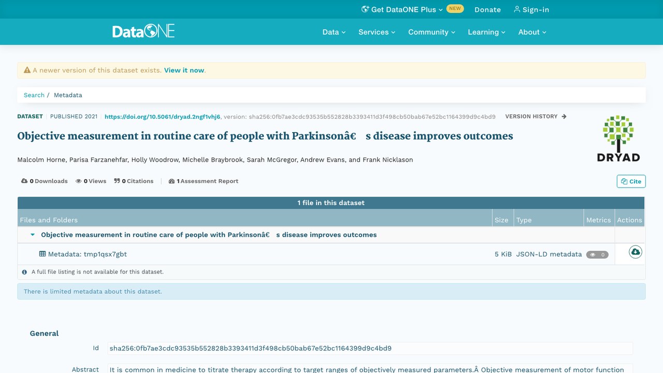Click the Cite button

631,181
